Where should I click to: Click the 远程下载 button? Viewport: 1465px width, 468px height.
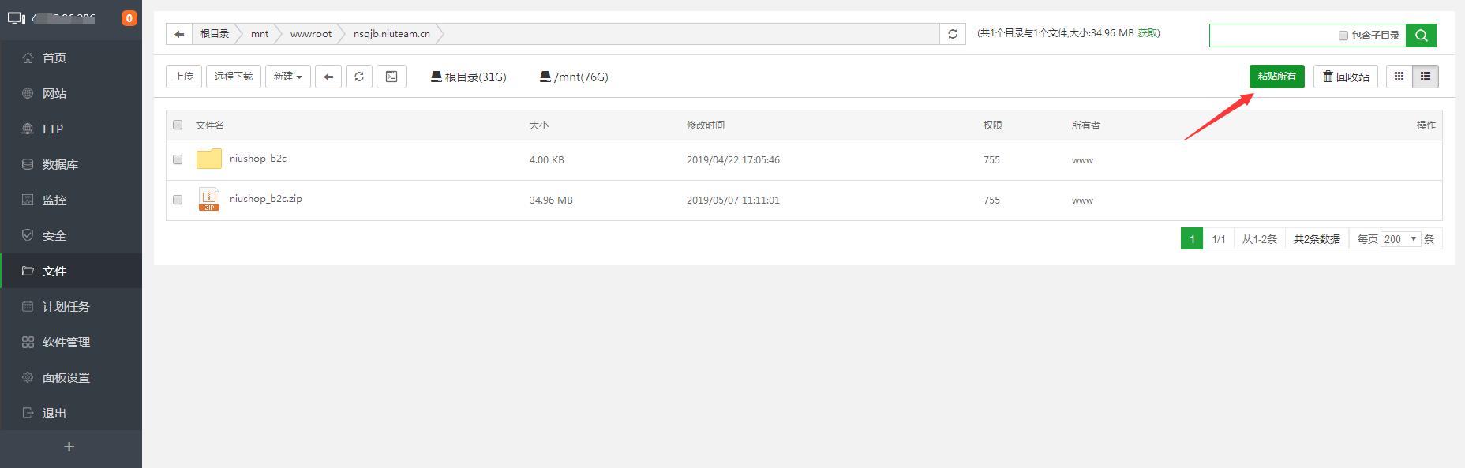[x=234, y=77]
